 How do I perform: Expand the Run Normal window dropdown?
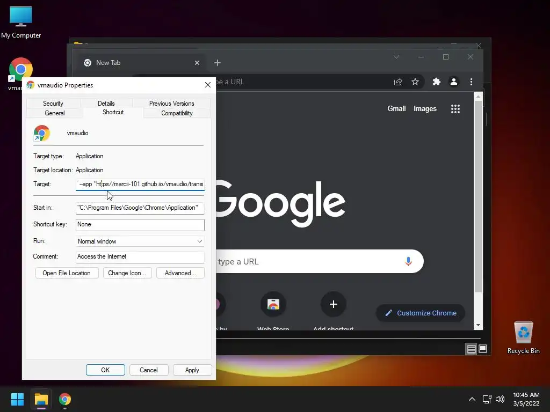140,241
